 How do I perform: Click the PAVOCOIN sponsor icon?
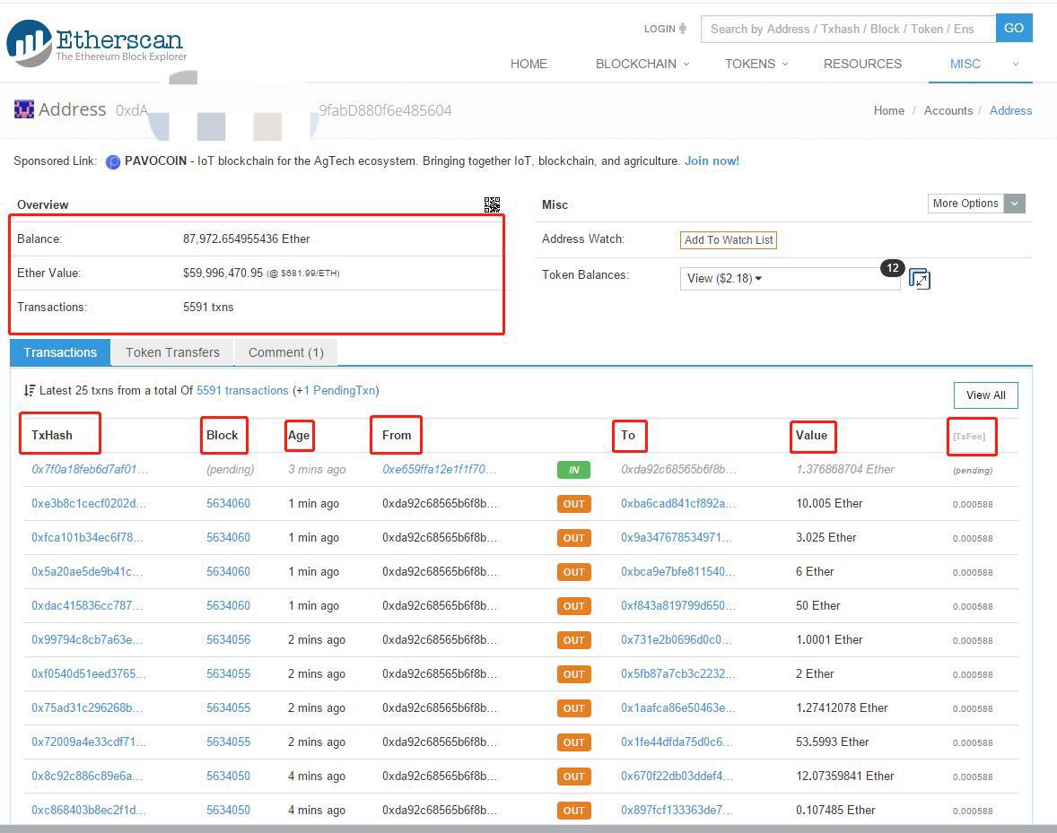113,162
